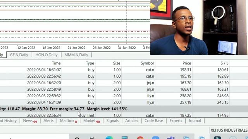Click the Margin 83.70 value

point(35,109)
